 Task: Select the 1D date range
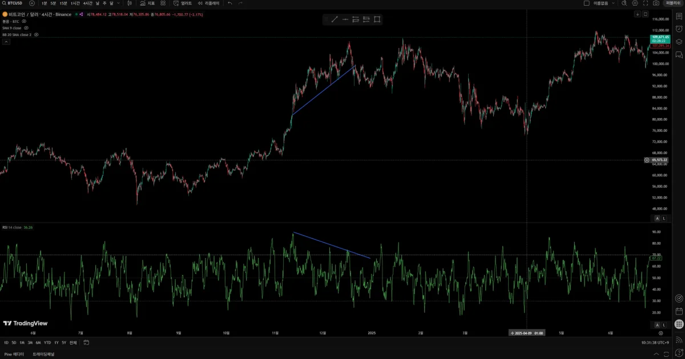(x=6, y=342)
